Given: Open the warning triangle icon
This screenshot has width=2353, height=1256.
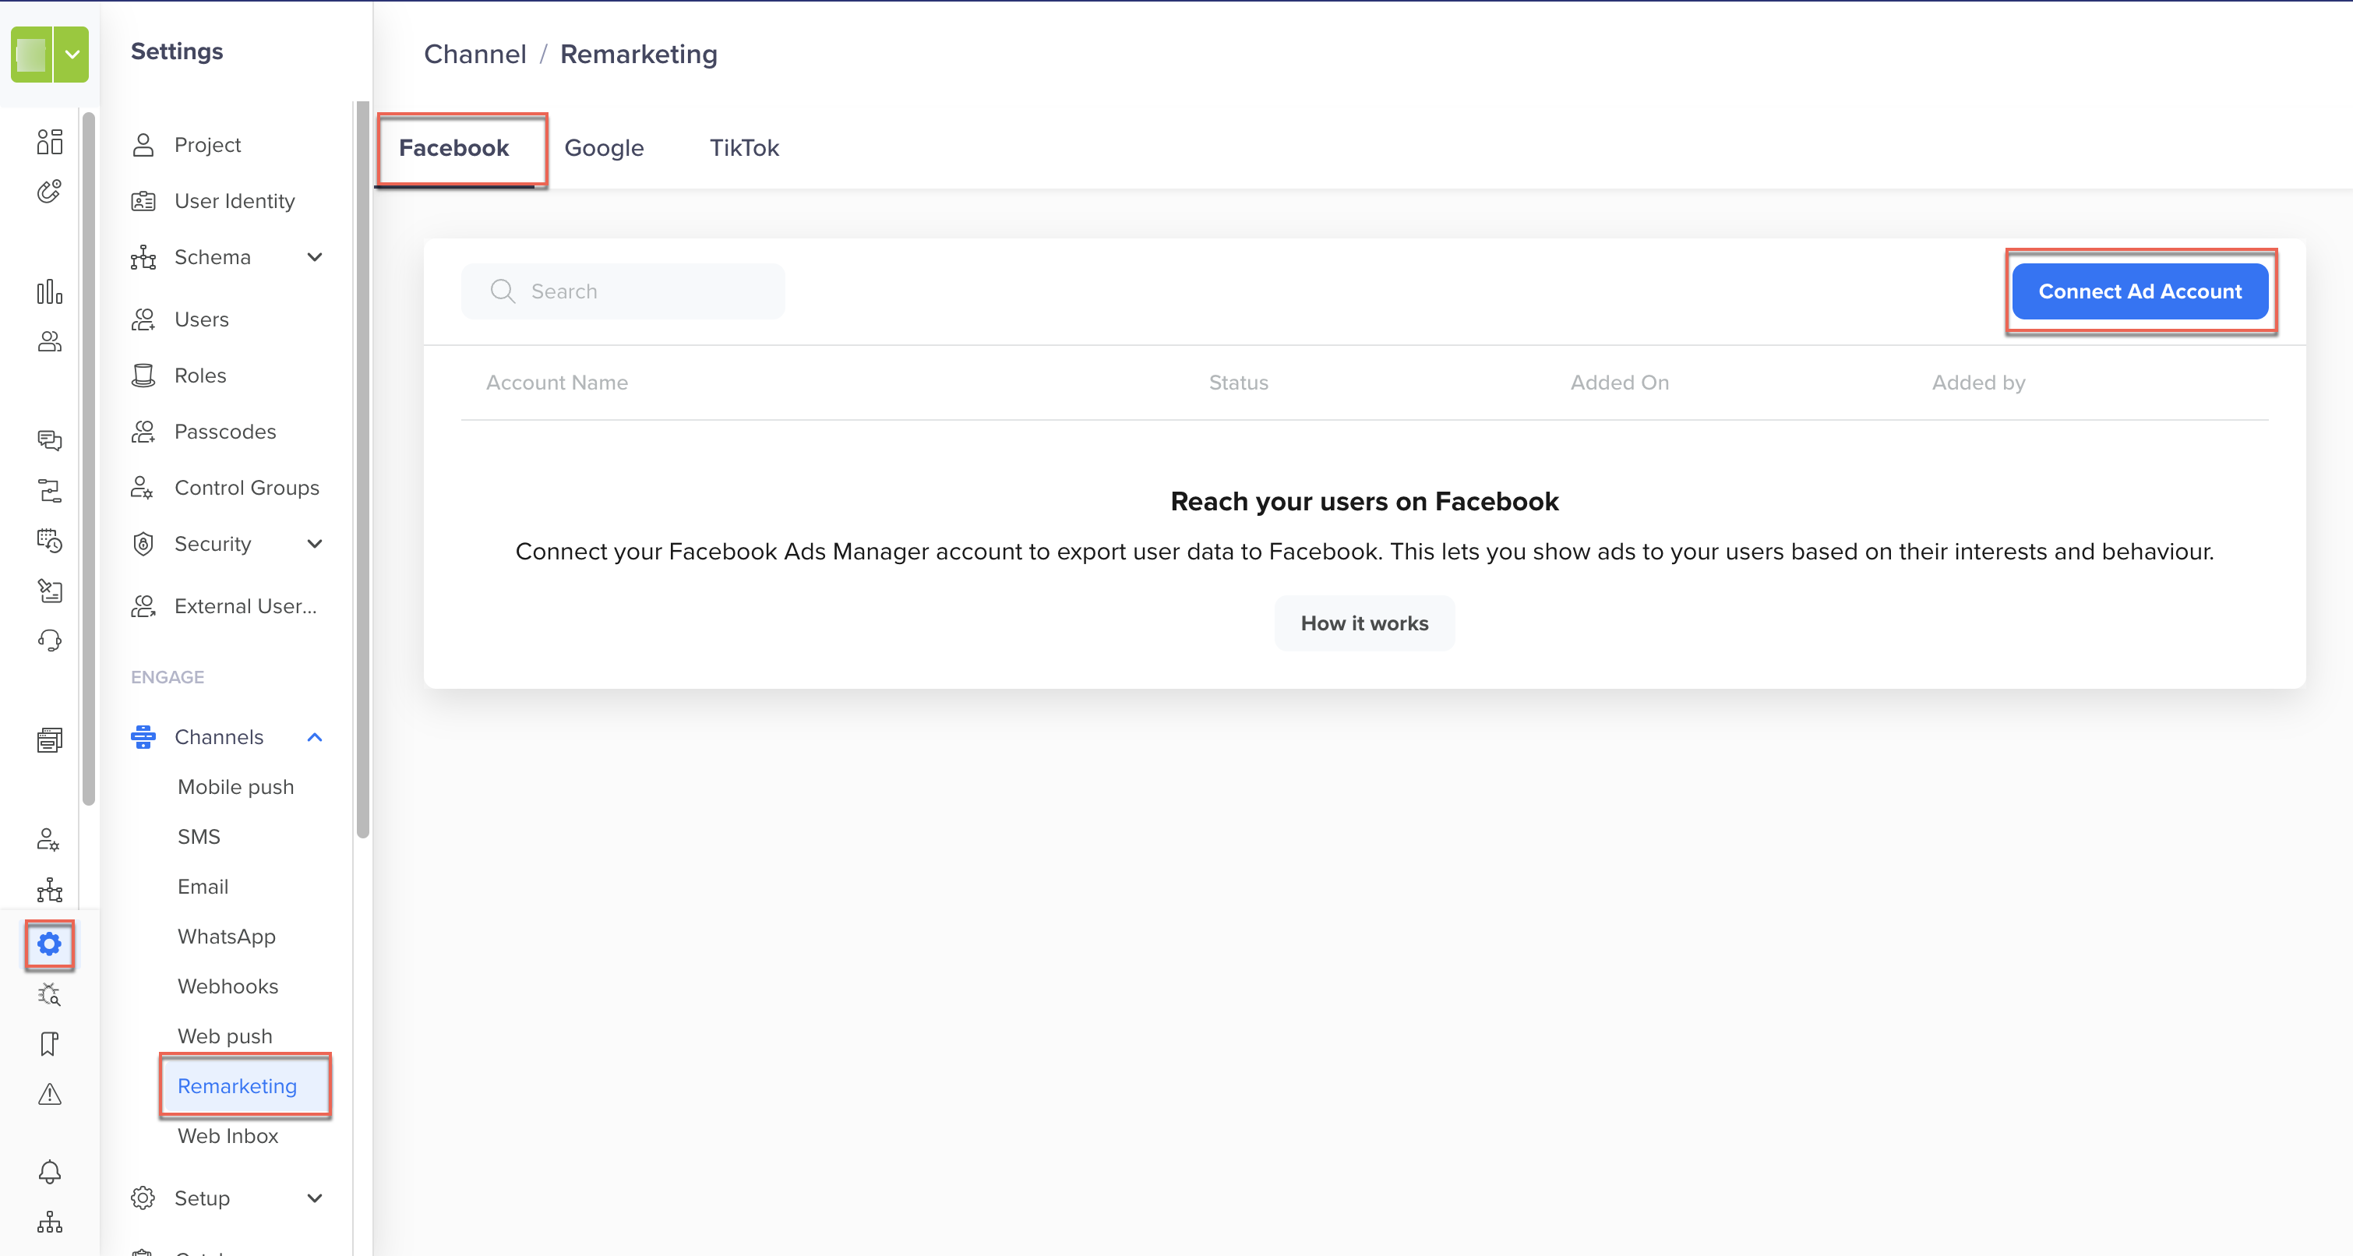Looking at the screenshot, I should click(49, 1093).
